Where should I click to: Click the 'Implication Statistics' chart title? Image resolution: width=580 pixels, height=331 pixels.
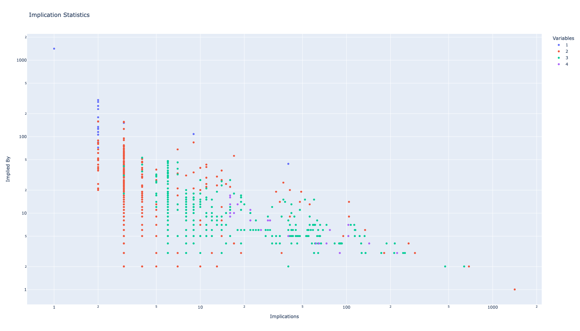click(59, 15)
